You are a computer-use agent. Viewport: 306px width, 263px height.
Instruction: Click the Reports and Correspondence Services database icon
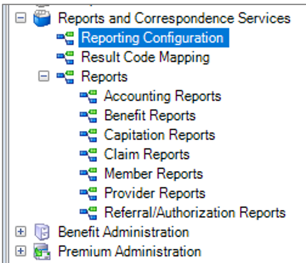(x=42, y=19)
